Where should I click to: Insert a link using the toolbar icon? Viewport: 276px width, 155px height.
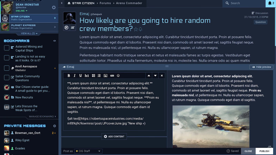click(112, 75)
